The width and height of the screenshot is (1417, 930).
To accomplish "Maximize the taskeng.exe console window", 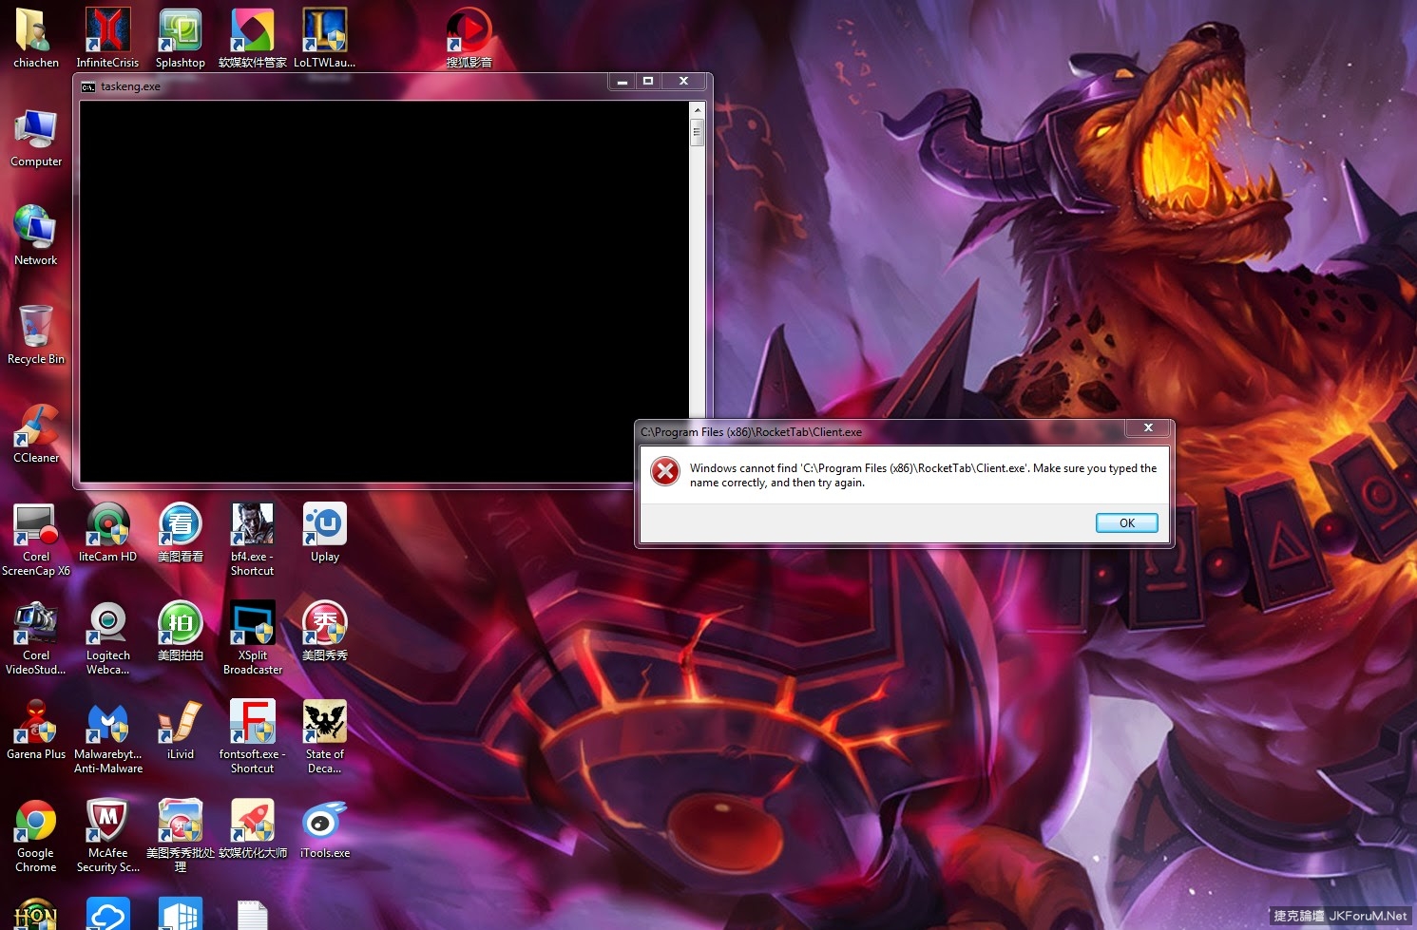I will pyautogui.click(x=648, y=82).
